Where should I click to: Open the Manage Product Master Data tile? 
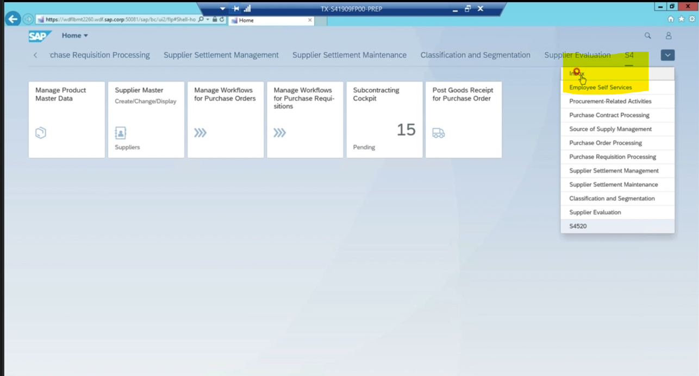(x=67, y=120)
